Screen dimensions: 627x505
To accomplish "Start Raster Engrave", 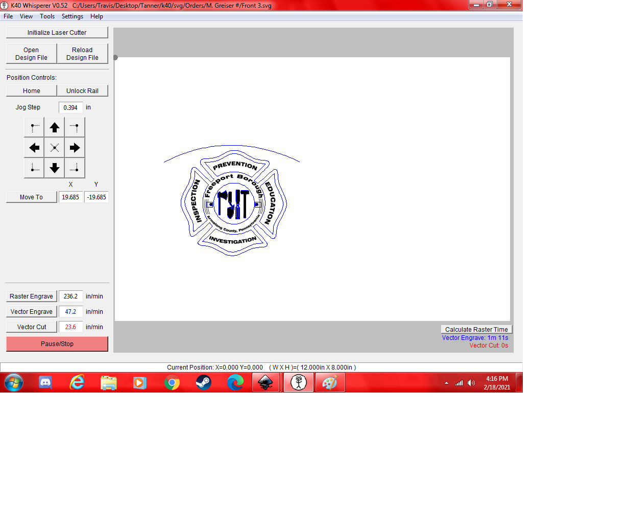I will (31, 296).
